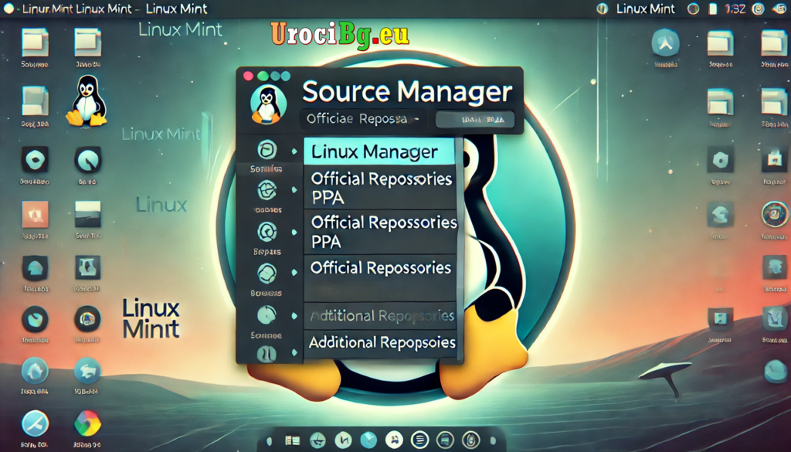791x452 pixels.
Task: Click the round tray icon right of the 1.32 clock
Action: (x=759, y=8)
